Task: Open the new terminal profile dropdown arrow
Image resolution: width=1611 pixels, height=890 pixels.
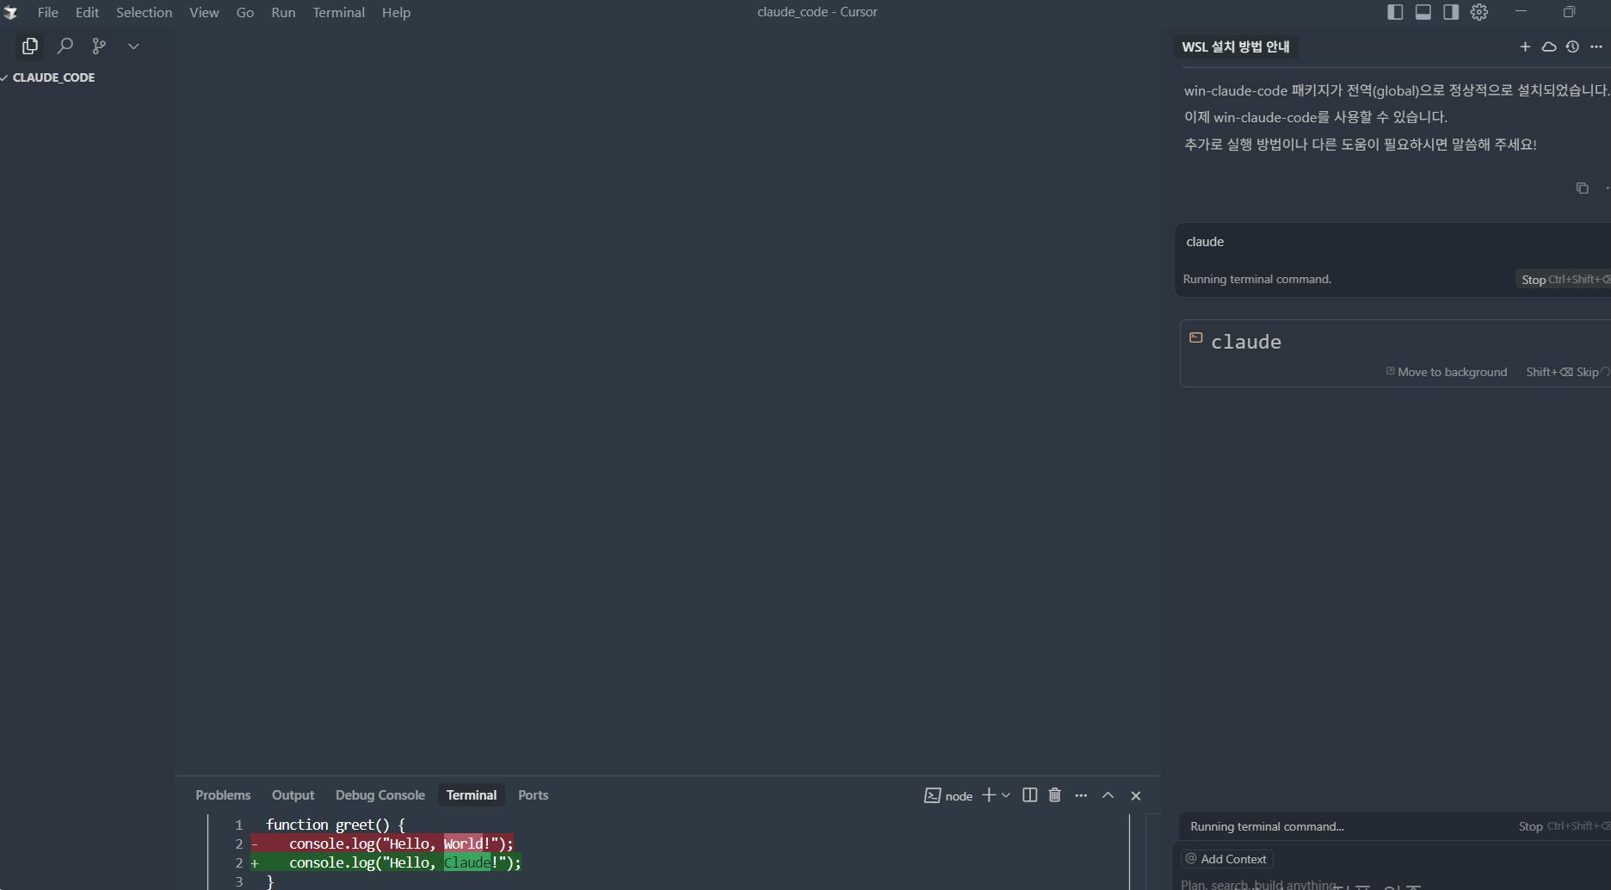Action: (x=1006, y=795)
